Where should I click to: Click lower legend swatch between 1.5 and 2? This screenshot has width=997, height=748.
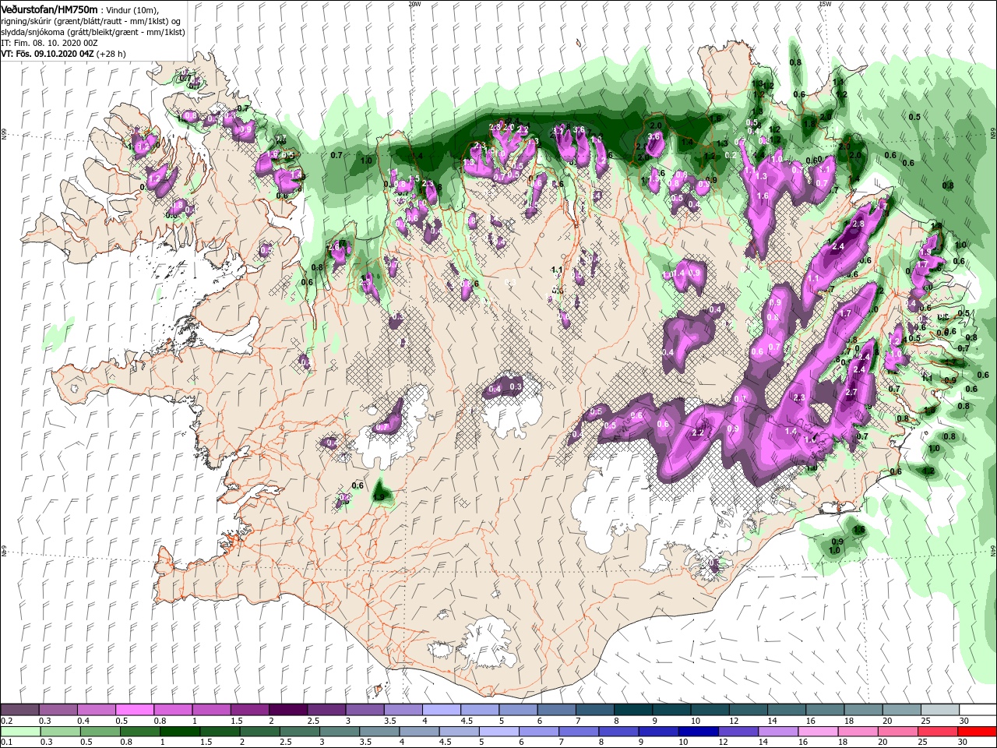tap(219, 732)
